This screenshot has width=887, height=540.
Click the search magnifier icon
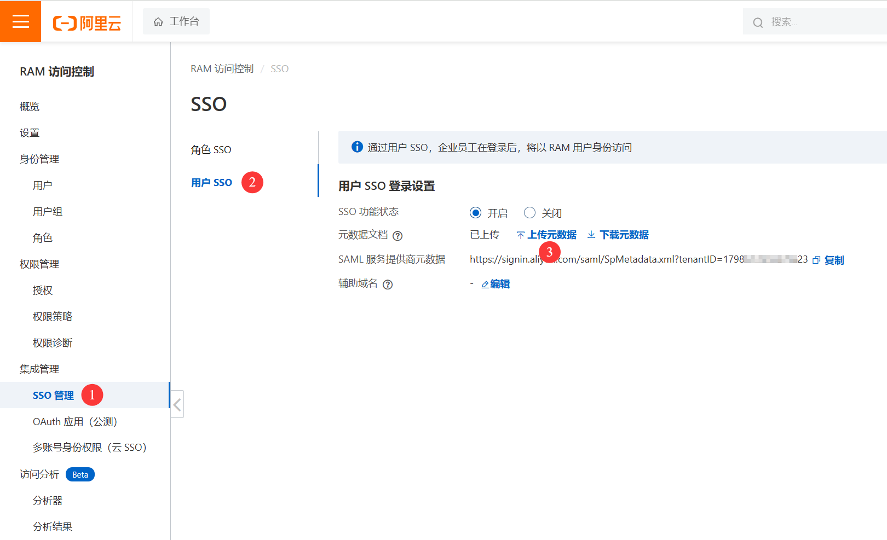[758, 22]
